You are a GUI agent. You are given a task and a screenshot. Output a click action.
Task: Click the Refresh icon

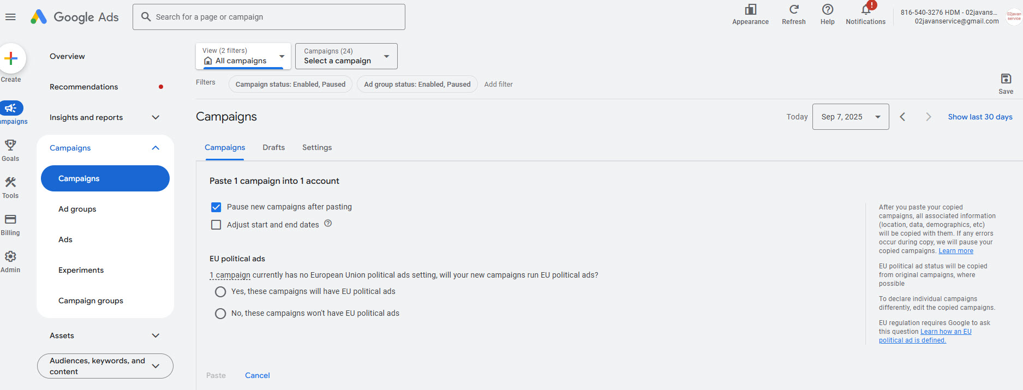coord(794,9)
